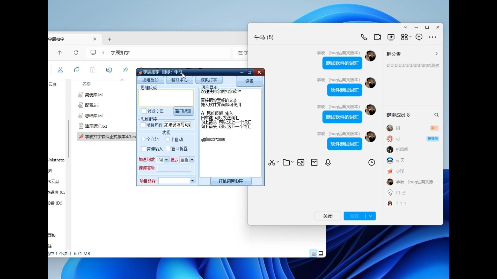Switch File Explorer to large icons view
Screen dimensions: 497x279
coord(321,253)
